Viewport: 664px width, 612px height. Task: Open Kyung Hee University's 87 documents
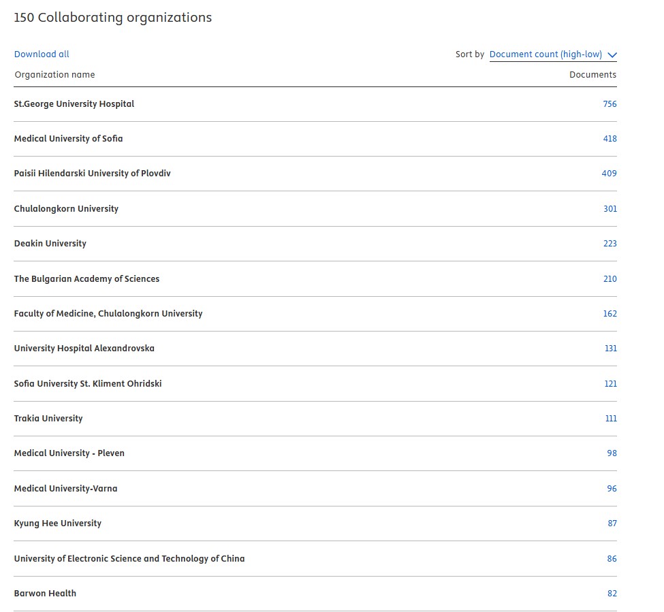pos(612,524)
